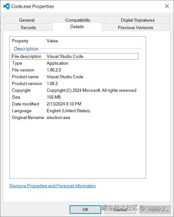Click the value 1.86.2.0
Image resolution: width=174 pixels, height=217 pixels.
54,70
